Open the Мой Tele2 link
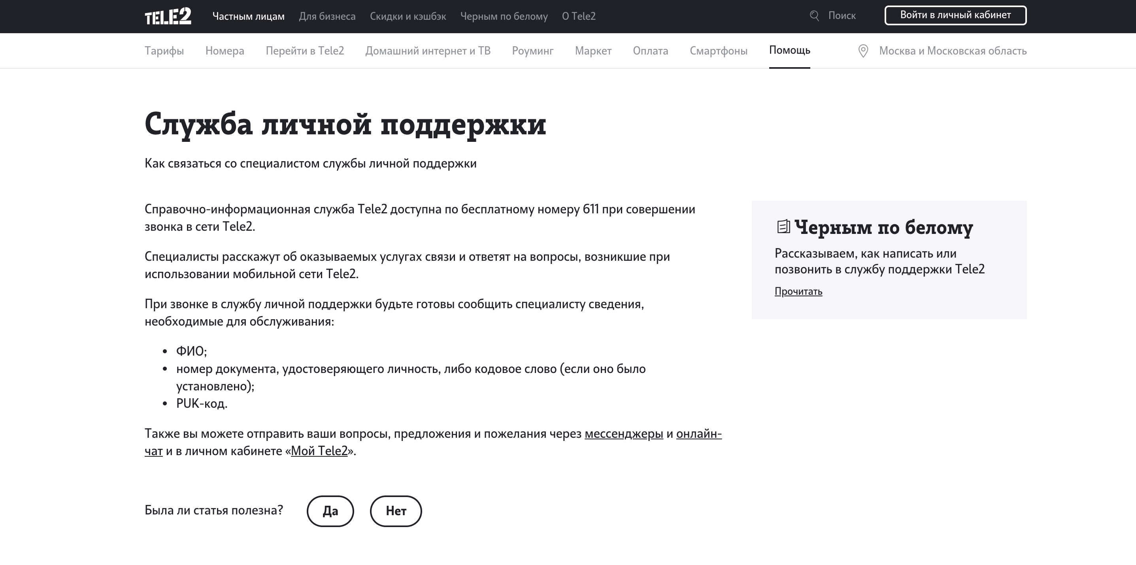Screen dimensions: 1136x565 coord(319,451)
